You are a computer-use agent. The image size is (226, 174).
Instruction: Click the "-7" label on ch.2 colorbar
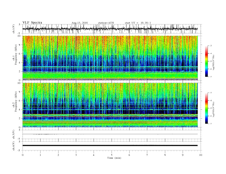(x=211, y=124)
